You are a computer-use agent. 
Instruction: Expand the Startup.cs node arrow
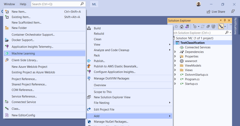pos(175,84)
